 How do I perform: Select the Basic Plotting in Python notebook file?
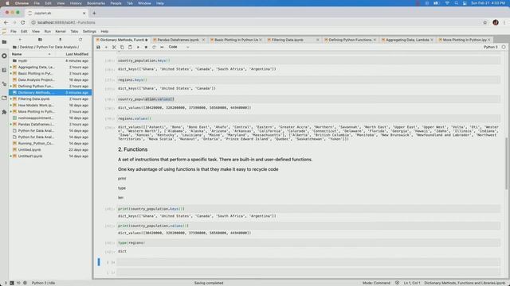point(50,73)
